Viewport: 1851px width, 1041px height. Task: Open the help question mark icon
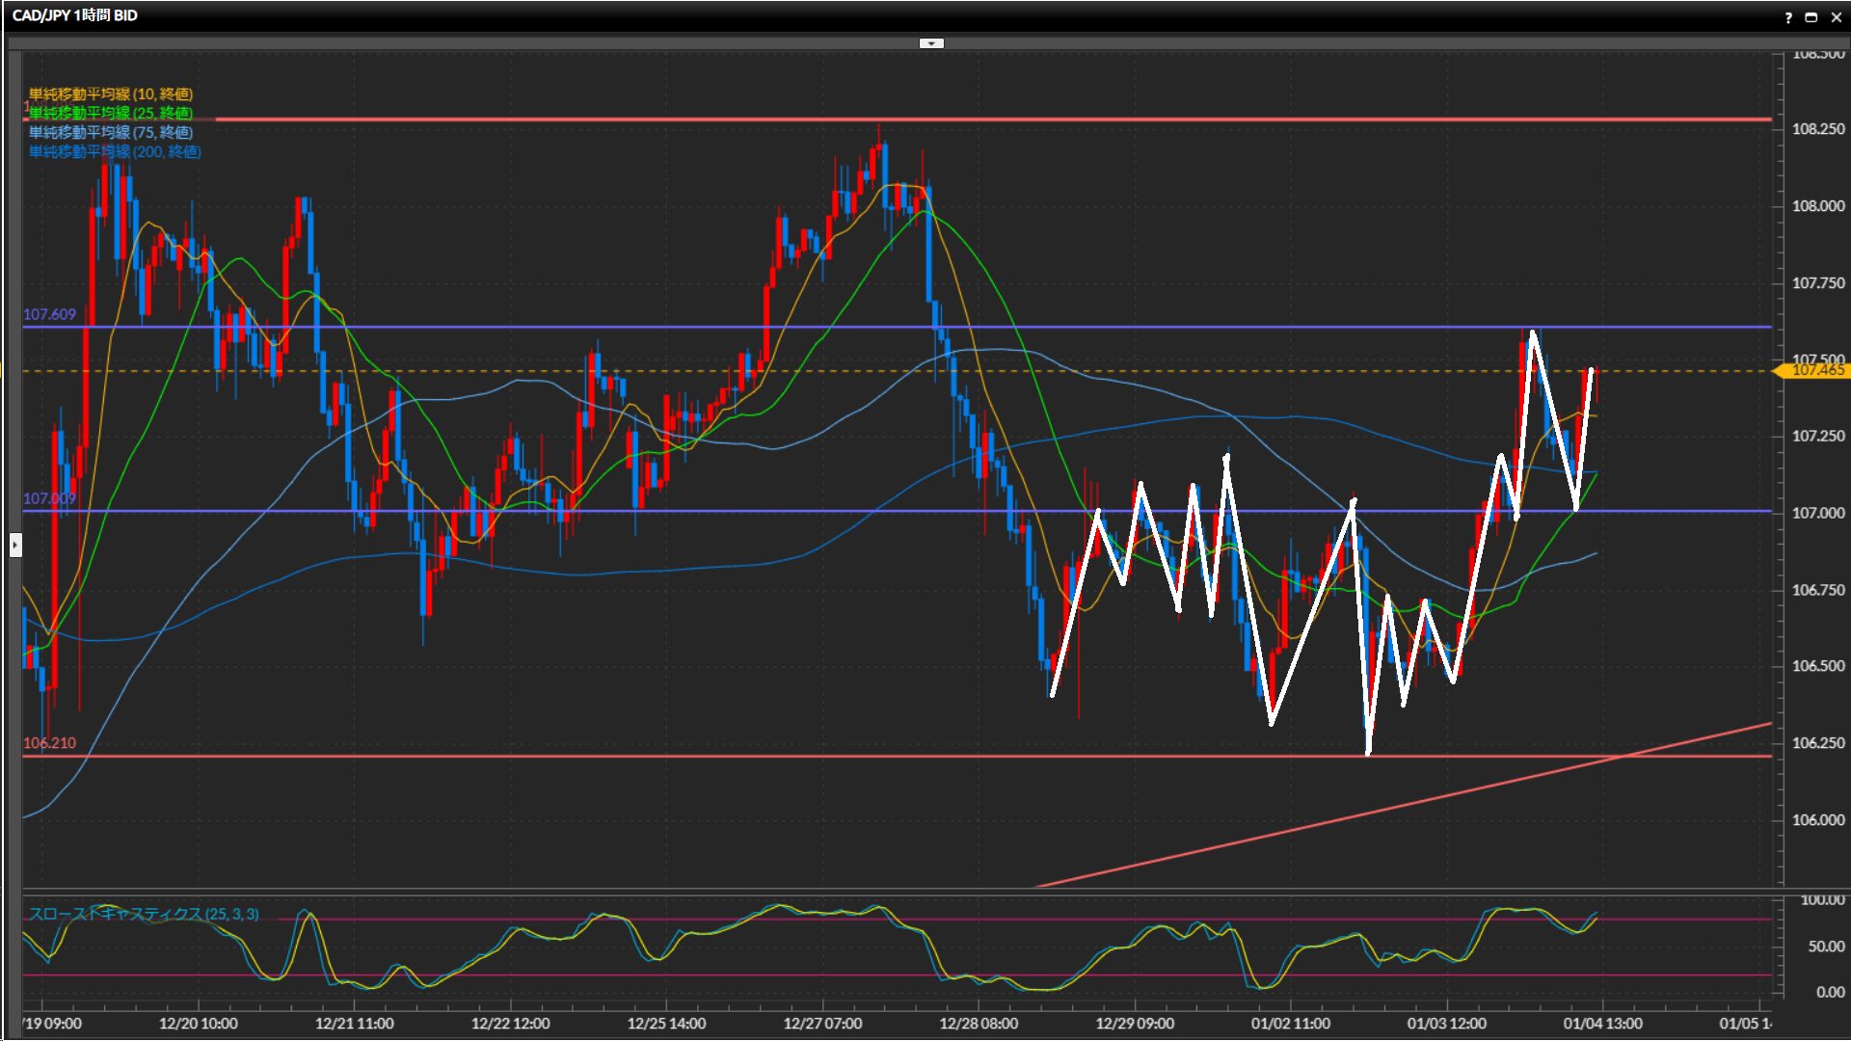click(1788, 16)
